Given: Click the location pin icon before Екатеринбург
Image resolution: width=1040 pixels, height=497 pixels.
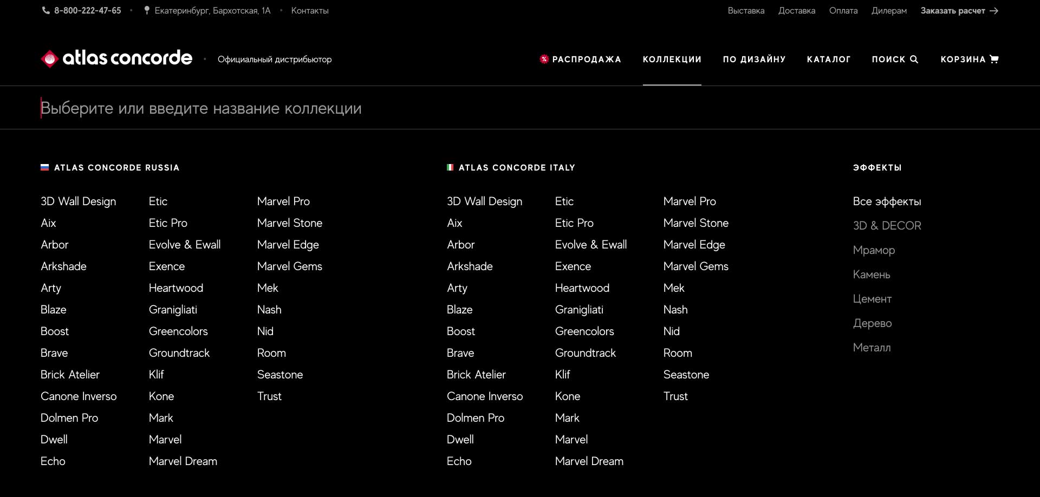Looking at the screenshot, I should coord(147,11).
